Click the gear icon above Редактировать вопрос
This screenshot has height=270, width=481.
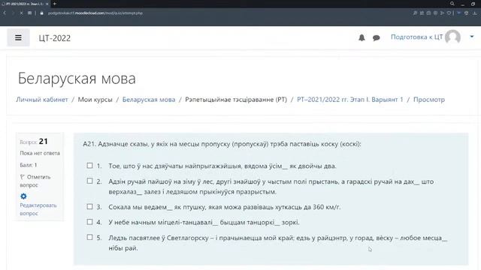point(23,196)
